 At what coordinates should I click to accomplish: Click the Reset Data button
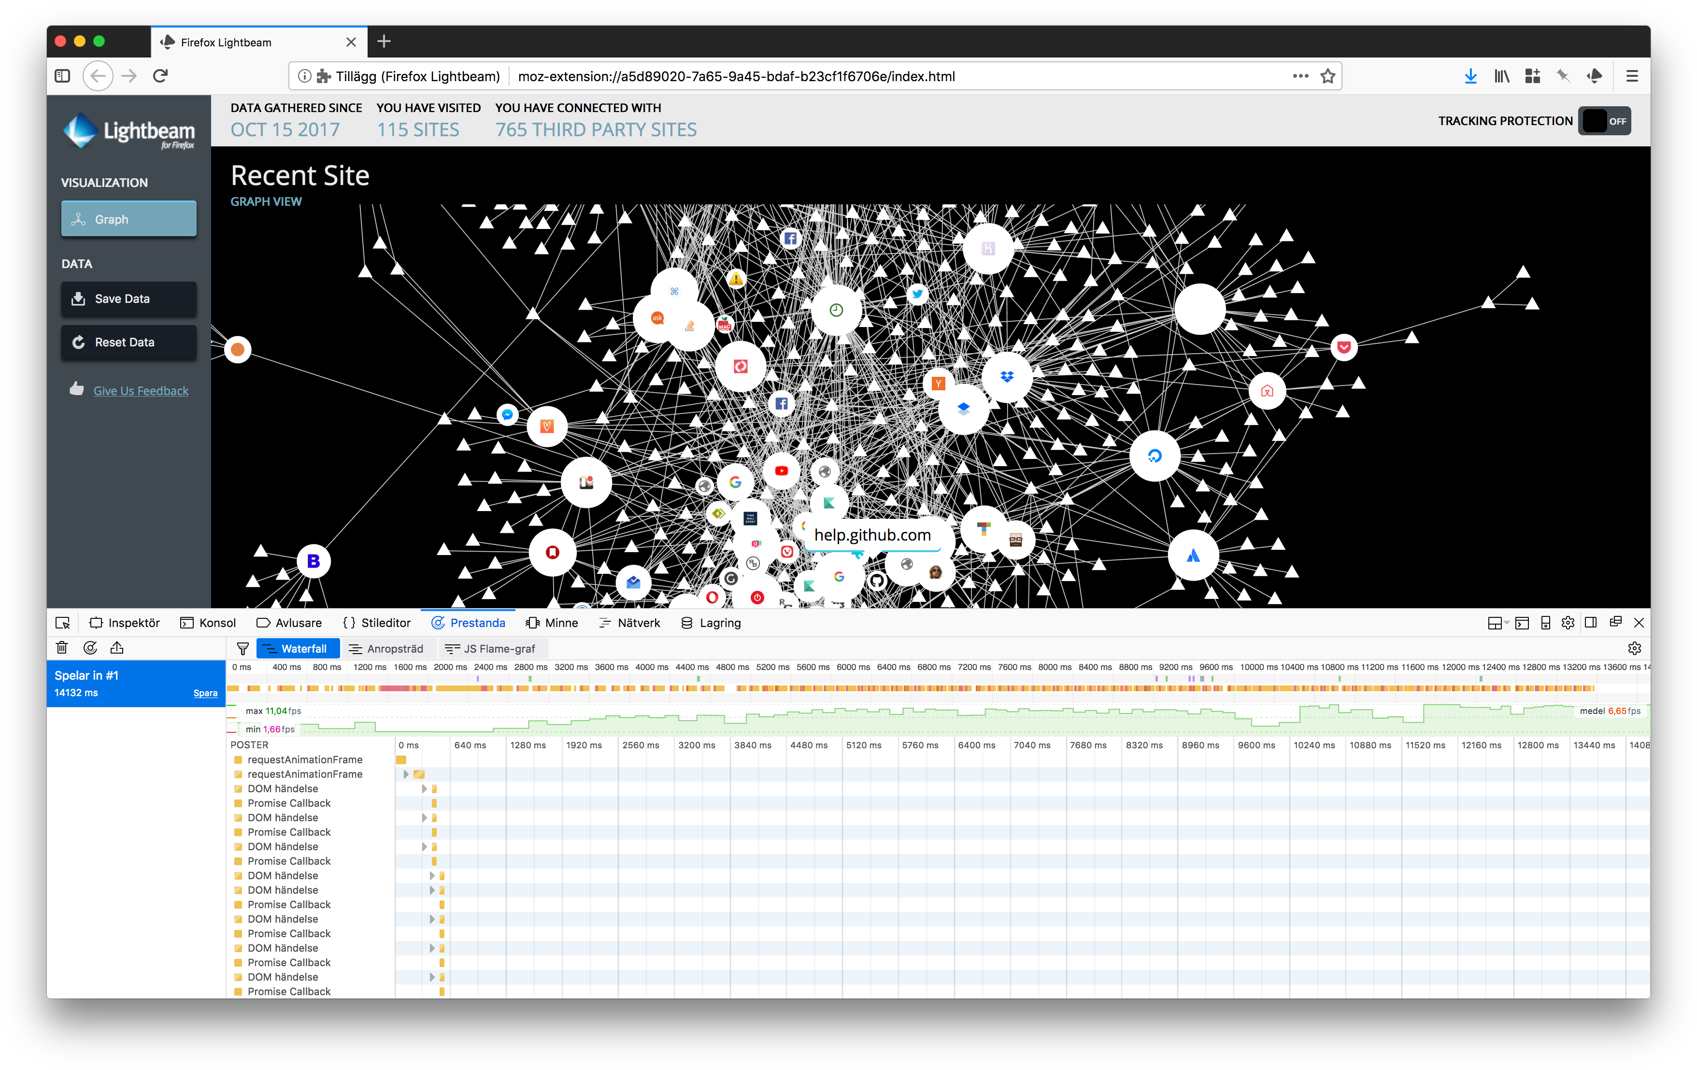click(128, 342)
